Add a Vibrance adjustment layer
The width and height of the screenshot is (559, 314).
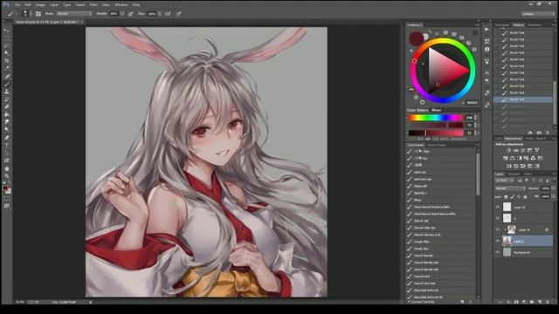click(x=537, y=150)
